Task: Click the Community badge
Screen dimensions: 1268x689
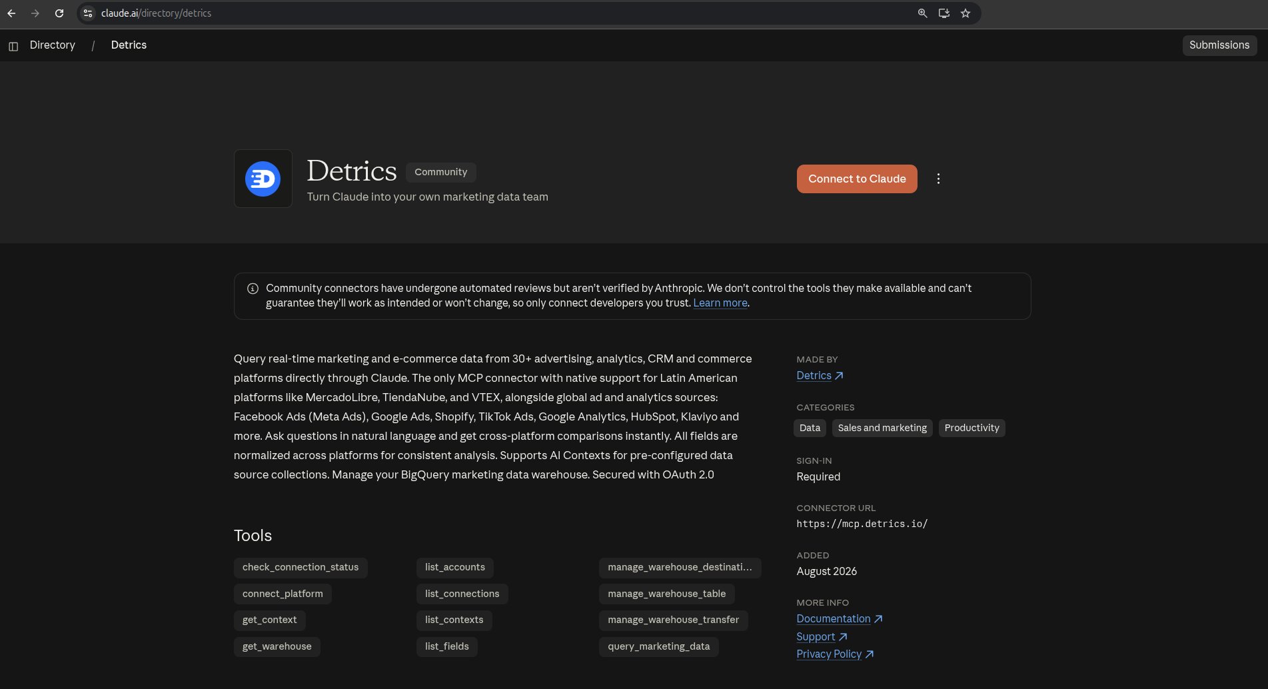Action: (441, 172)
